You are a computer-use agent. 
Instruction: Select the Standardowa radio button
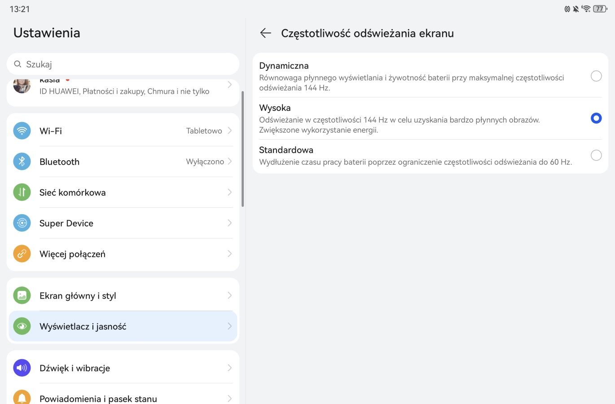596,155
